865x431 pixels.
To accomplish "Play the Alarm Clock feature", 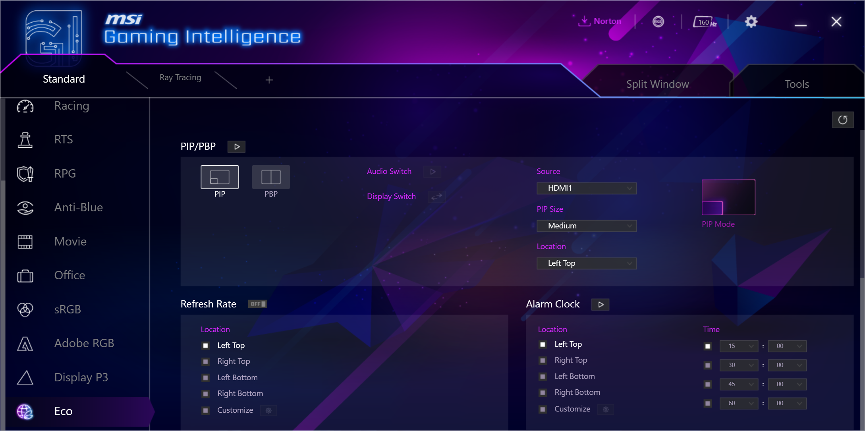I will click(x=600, y=304).
